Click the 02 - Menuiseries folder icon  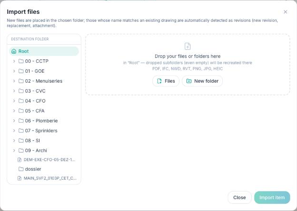coord(21,81)
